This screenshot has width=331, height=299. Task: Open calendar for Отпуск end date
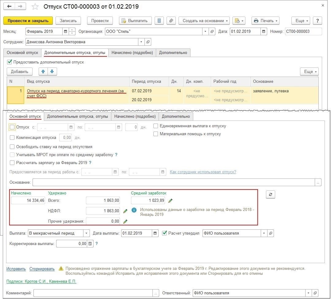tap(119, 127)
